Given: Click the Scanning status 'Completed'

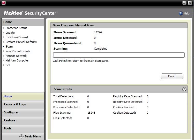Looking at the screenshot, I should pyautogui.click(x=101, y=49).
